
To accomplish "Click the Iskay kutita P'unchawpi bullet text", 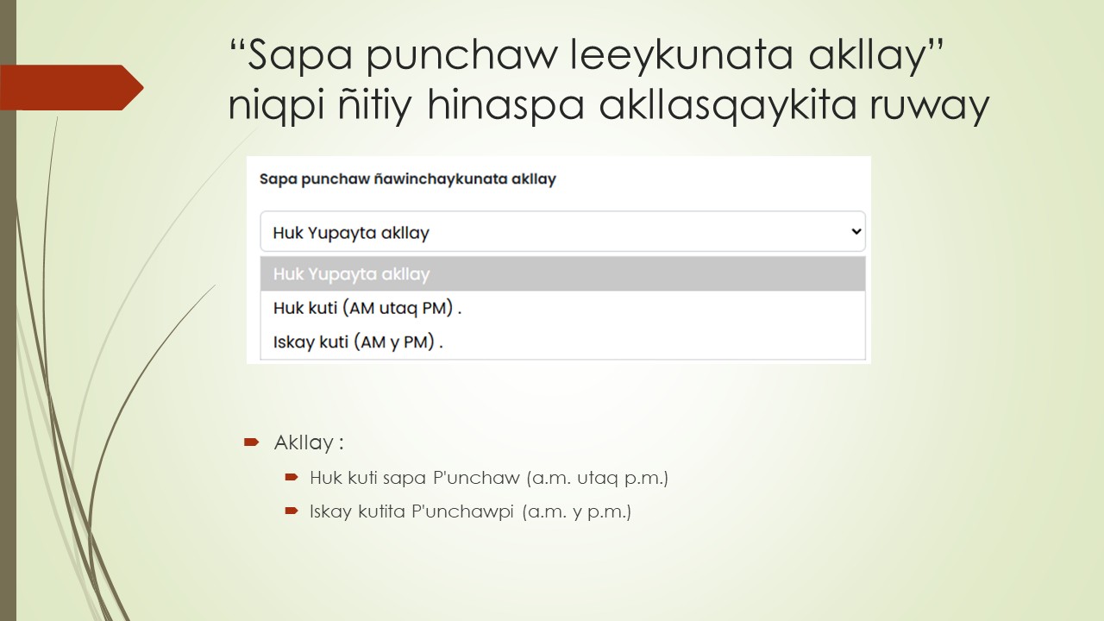I will [x=471, y=511].
